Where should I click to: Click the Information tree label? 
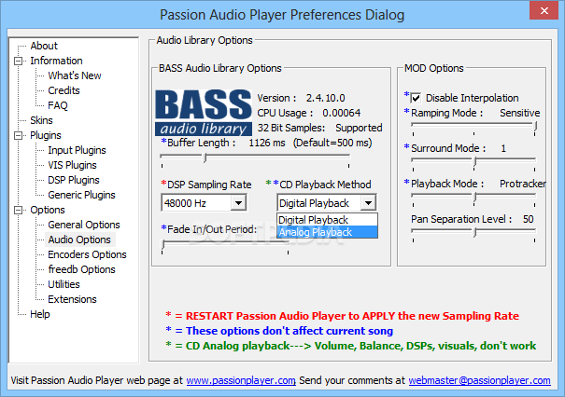56,61
